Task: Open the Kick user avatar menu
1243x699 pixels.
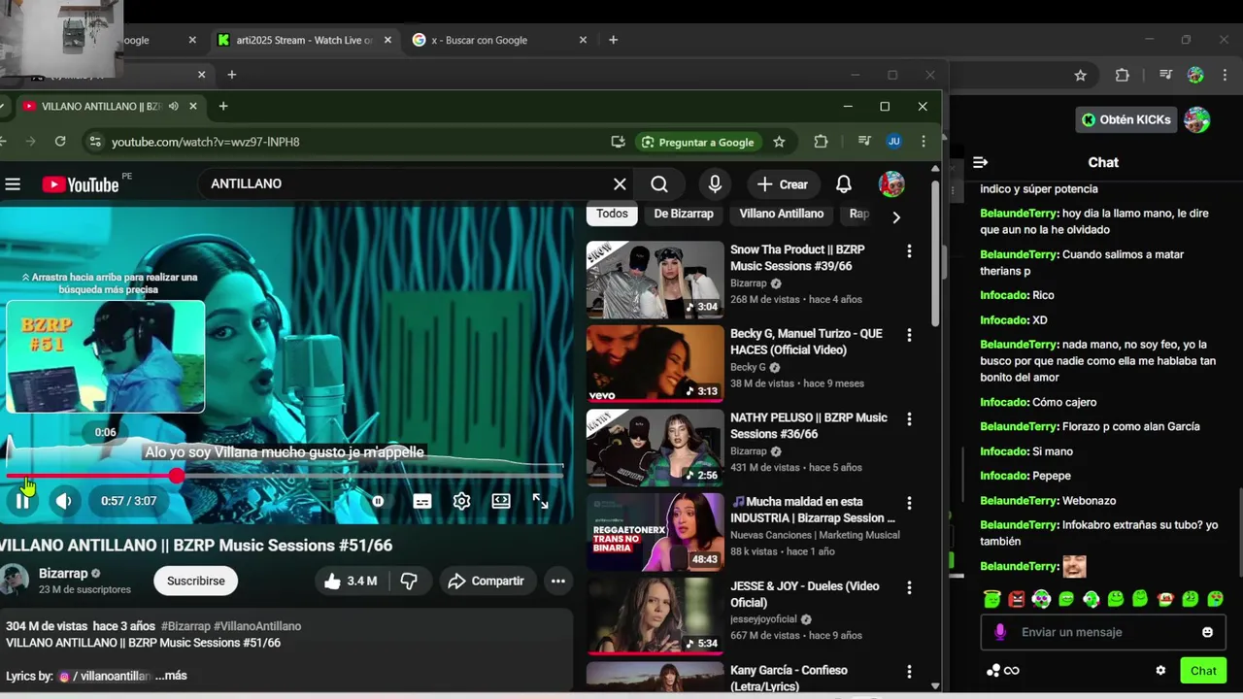Action: pos(1196,119)
